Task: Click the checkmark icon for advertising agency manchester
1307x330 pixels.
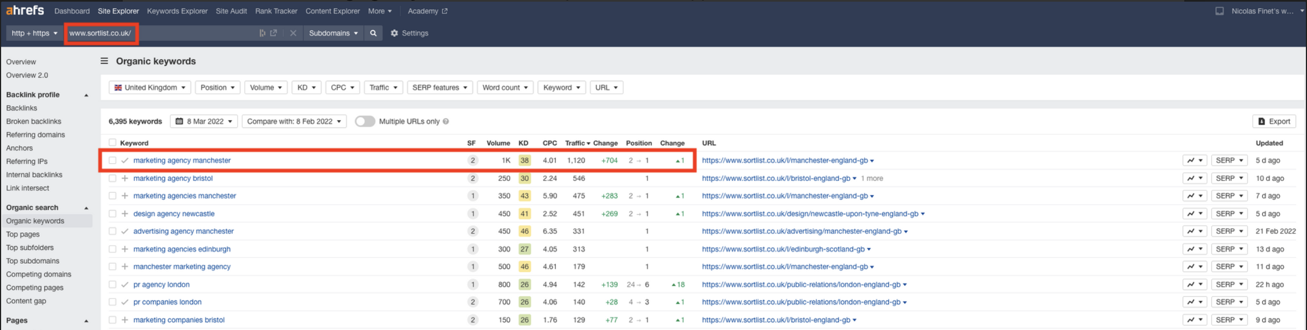Action: point(125,231)
